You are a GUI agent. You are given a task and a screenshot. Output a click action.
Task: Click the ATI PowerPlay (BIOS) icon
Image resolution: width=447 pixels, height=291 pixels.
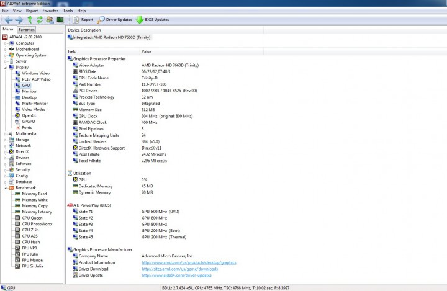pos(70,205)
